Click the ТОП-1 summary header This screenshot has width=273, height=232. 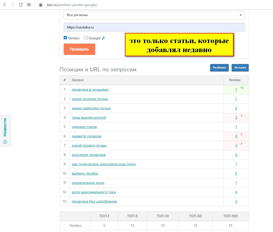point(104,216)
